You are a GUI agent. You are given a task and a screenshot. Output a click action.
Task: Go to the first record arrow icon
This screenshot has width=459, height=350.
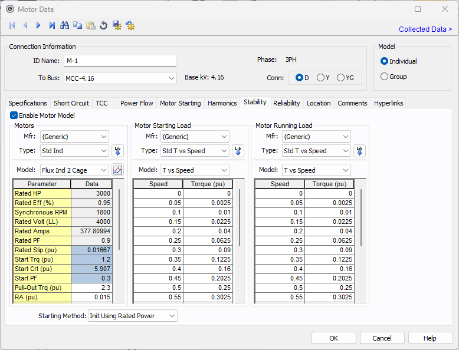pyautogui.click(x=12, y=25)
